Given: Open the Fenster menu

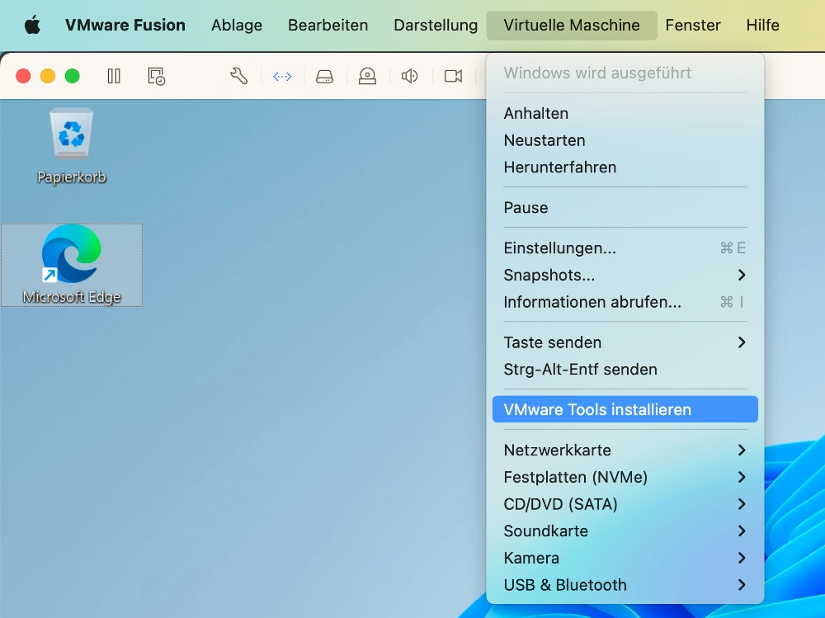Looking at the screenshot, I should click(692, 25).
